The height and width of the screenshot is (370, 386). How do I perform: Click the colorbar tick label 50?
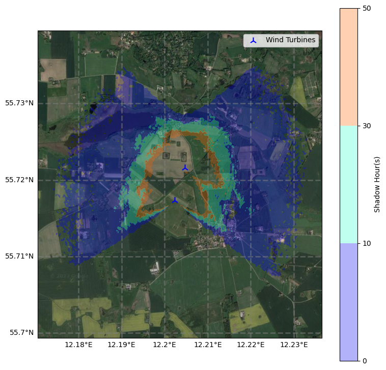(366, 8)
